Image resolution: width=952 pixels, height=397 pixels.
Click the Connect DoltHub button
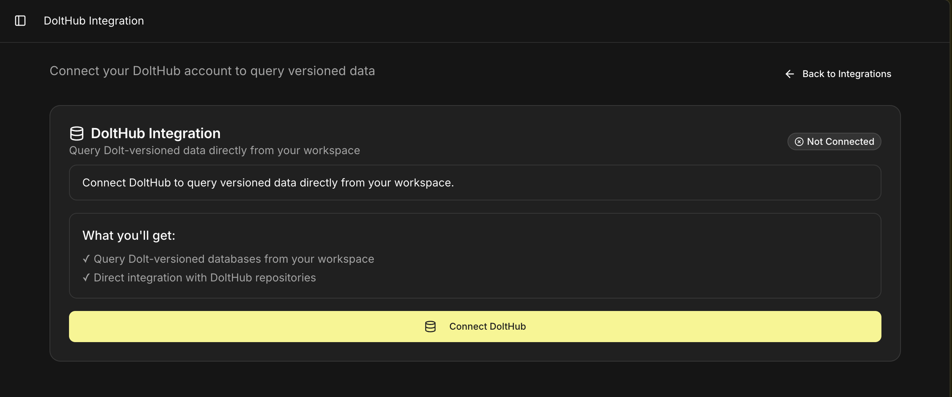pyautogui.click(x=475, y=327)
